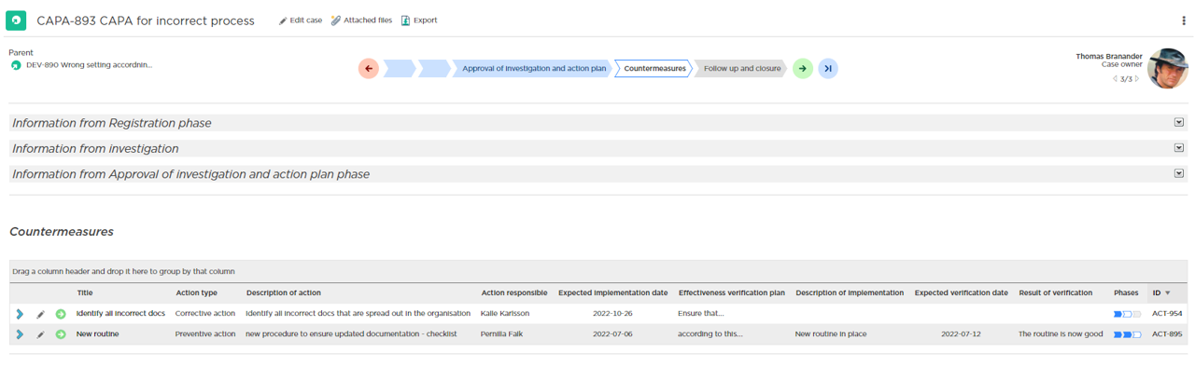Click the Ensure that... cell

[x=701, y=314]
